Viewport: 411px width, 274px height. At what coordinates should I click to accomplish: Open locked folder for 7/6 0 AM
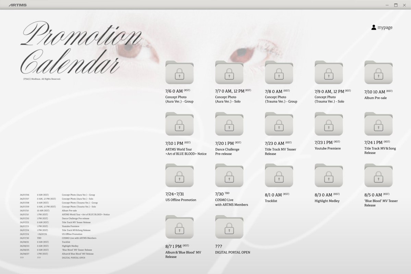pyautogui.click(x=180, y=73)
